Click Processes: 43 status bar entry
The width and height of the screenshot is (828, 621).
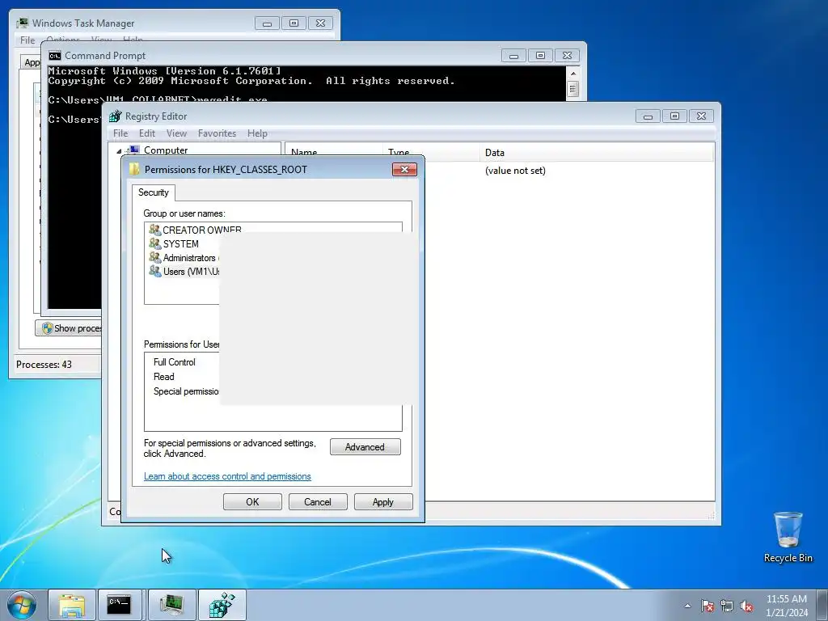(44, 365)
